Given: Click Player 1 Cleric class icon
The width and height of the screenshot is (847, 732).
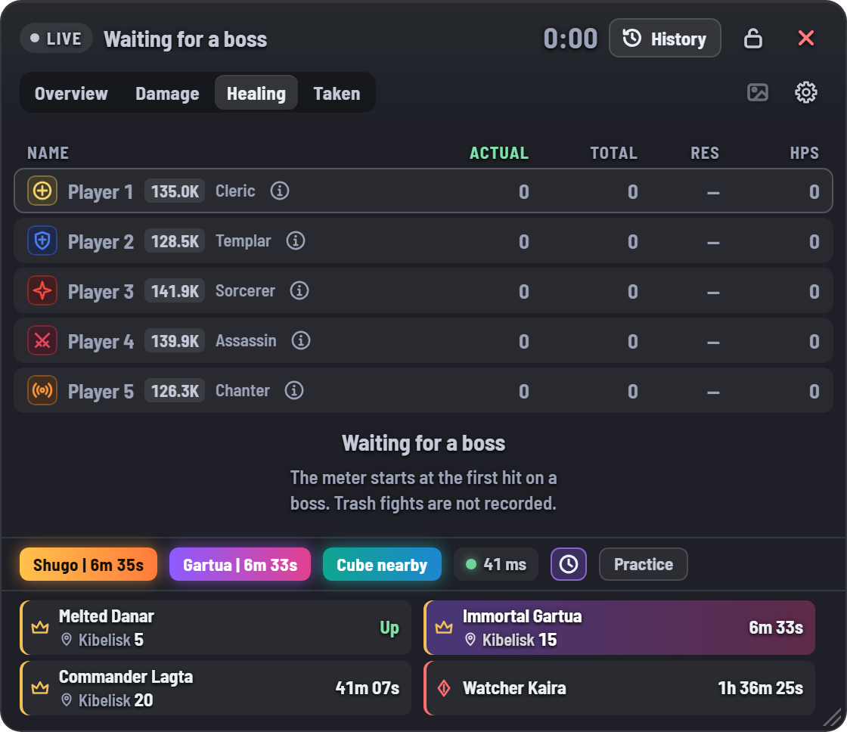Looking at the screenshot, I should (x=42, y=191).
